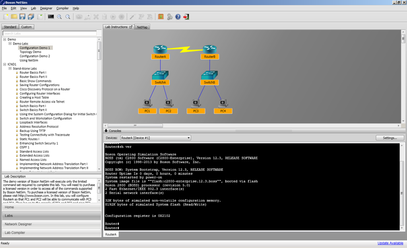This screenshot has width=407, height=248.
Task: Select Using NetSim lab
Action: click(x=29, y=61)
